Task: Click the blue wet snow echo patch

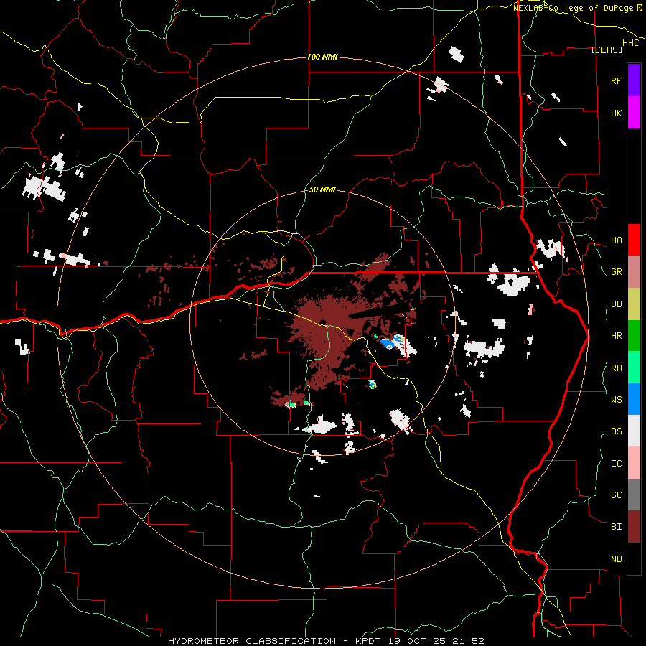Action: point(386,342)
